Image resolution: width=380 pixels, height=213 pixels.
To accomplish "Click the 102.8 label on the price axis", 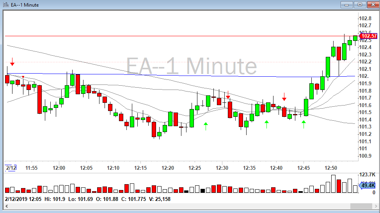I will pyautogui.click(x=365, y=18).
